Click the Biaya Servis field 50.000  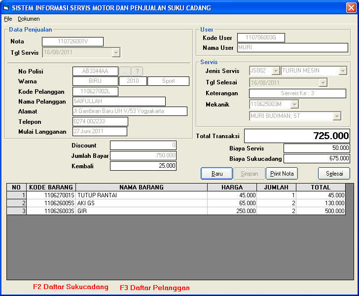tap(317, 148)
